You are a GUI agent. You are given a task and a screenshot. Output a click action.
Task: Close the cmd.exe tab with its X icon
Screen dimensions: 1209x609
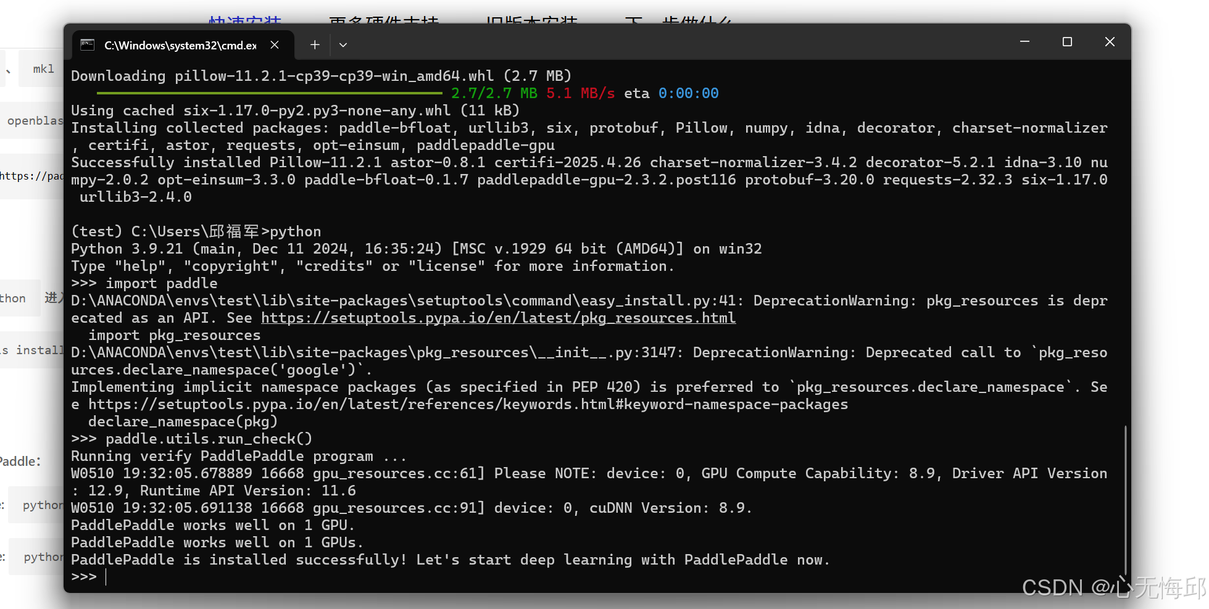click(275, 44)
